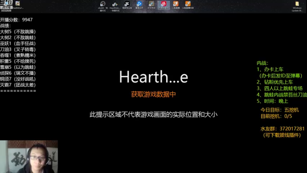Click the 雪崩5 (以为跳蛙) record line
Screen dimensions: 307x173
click(18, 67)
